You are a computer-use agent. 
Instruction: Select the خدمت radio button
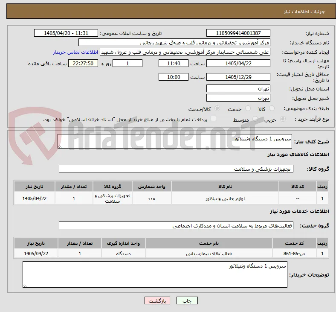(x=248, y=108)
